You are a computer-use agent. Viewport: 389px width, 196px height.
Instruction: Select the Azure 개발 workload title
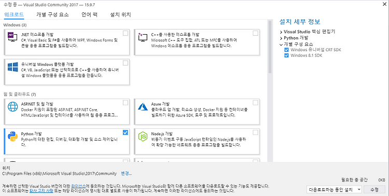coord(160,104)
